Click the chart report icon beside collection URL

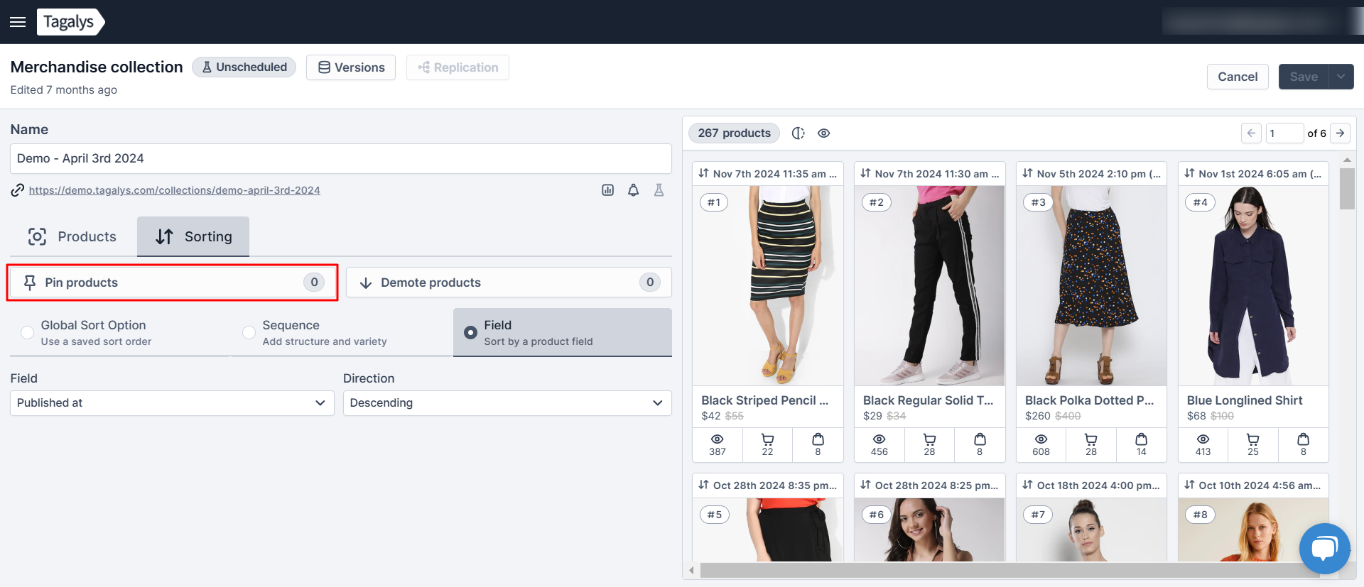pos(607,190)
